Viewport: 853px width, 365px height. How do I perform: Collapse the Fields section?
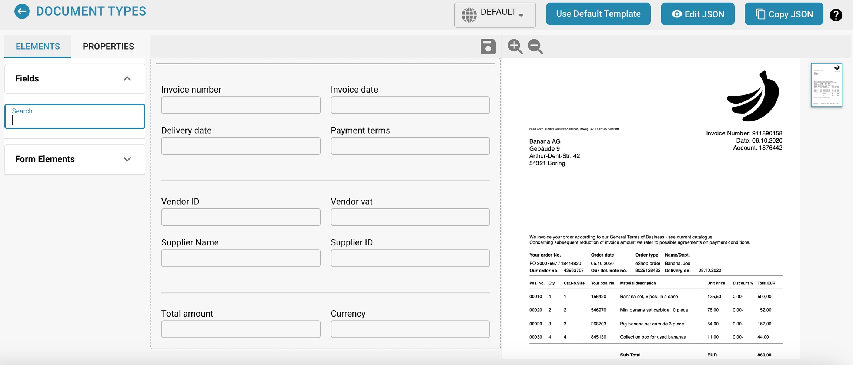pos(127,78)
